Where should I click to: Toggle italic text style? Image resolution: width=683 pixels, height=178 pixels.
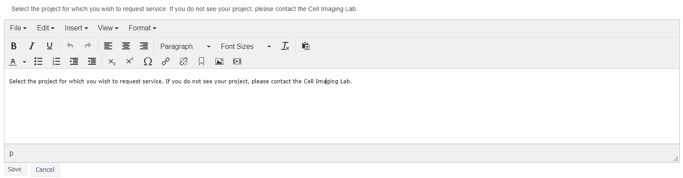32,46
